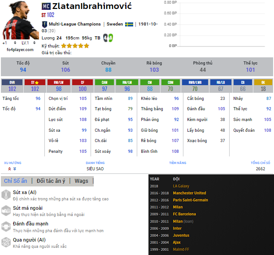Switch to the Chỉ Số ẩn tab
The width and height of the screenshot is (274, 255).
15,181
